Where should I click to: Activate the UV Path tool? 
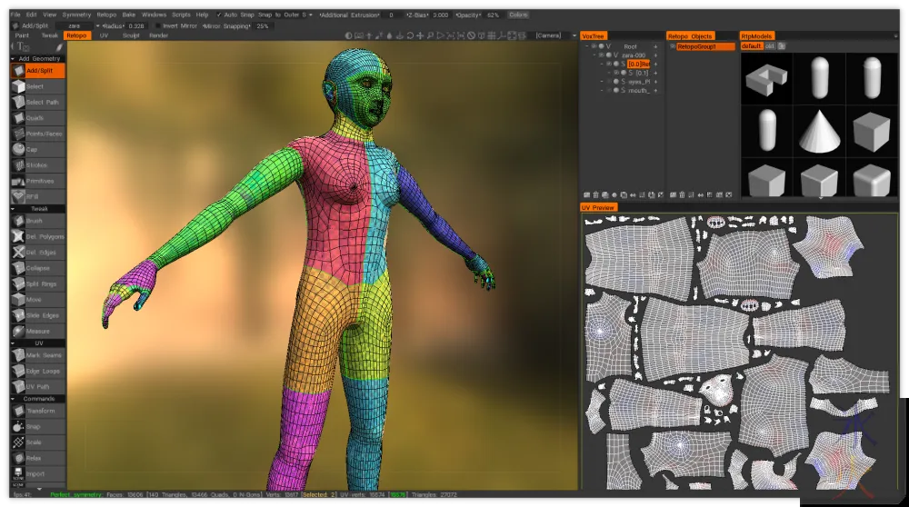(x=37, y=386)
